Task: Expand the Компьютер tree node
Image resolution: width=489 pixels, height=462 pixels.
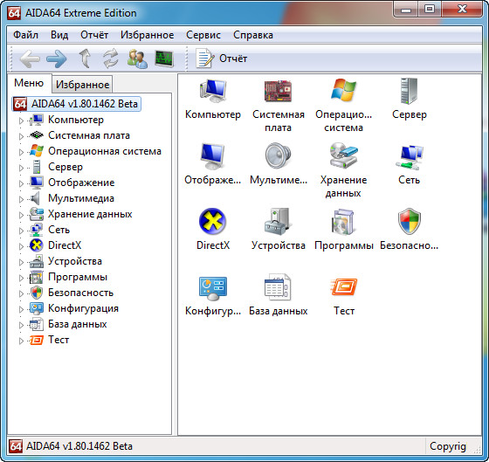Action: coord(21,121)
